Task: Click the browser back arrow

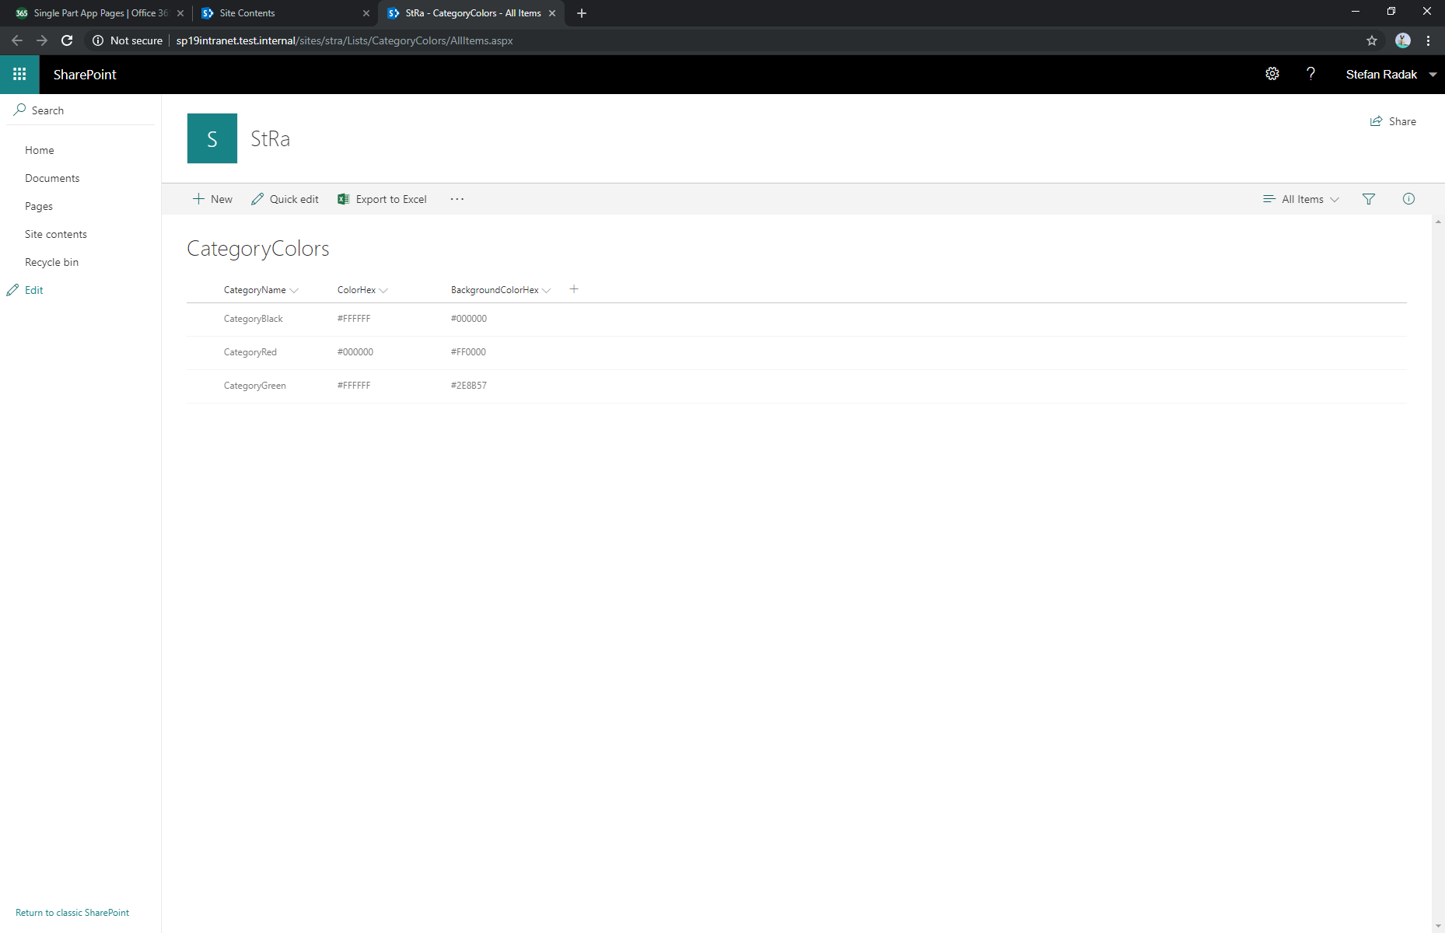Action: (x=17, y=40)
